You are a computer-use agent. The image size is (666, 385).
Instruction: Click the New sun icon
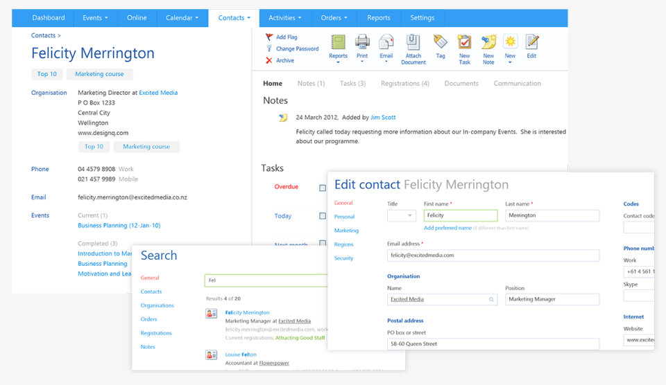pos(510,42)
